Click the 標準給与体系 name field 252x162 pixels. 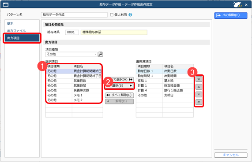coord(114,33)
